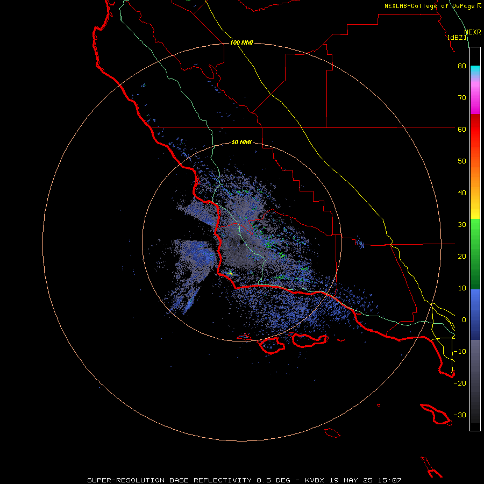The height and width of the screenshot is (484, 484).
Task: Click the KVBX 19 MAY 25 15:07 timestamp
Action: tap(353, 480)
